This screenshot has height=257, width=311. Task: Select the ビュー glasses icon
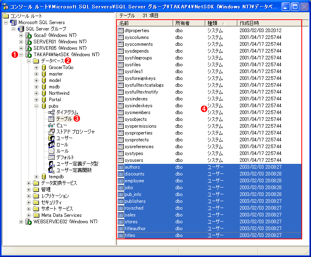51,125
